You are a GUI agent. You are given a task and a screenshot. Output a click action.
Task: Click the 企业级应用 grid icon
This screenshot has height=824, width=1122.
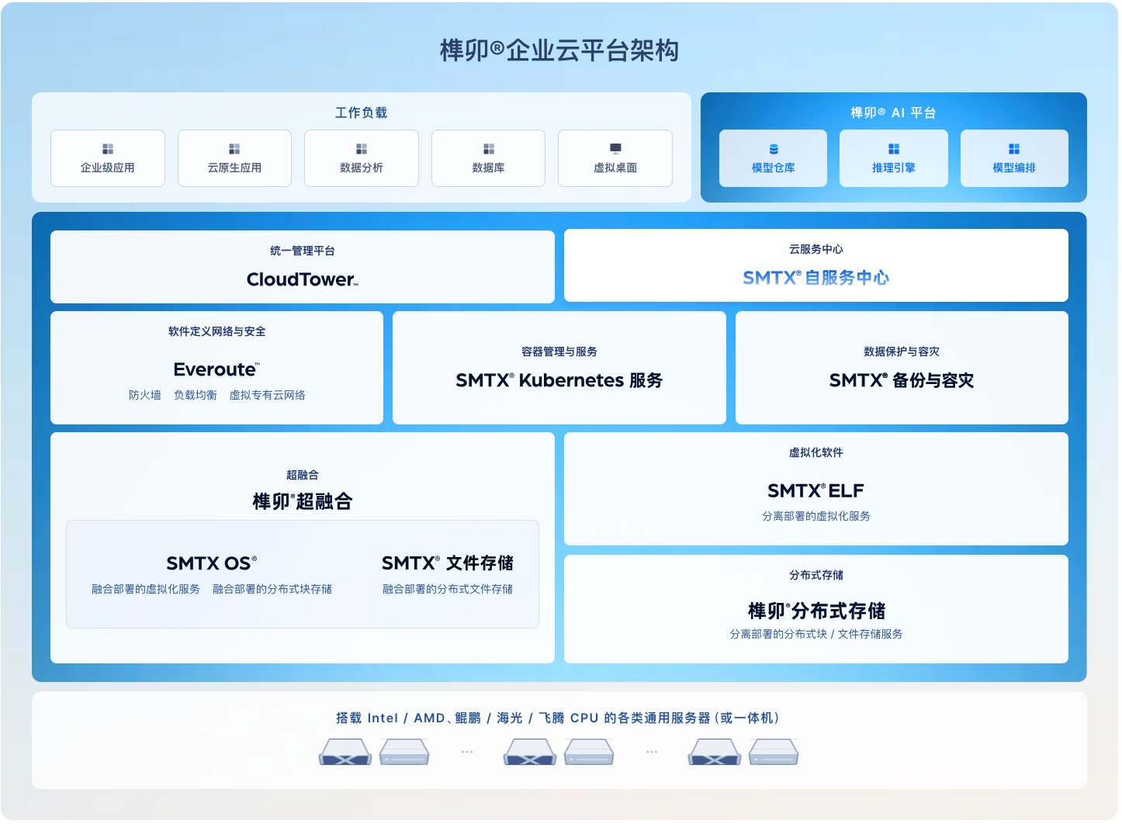click(x=108, y=149)
